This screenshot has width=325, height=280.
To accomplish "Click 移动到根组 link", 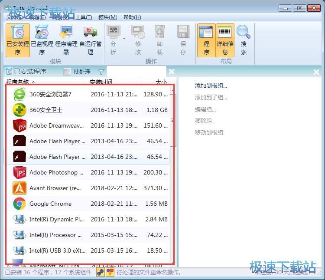I will tap(209, 132).
